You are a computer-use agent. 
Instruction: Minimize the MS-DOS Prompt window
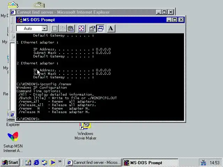point(169,20)
